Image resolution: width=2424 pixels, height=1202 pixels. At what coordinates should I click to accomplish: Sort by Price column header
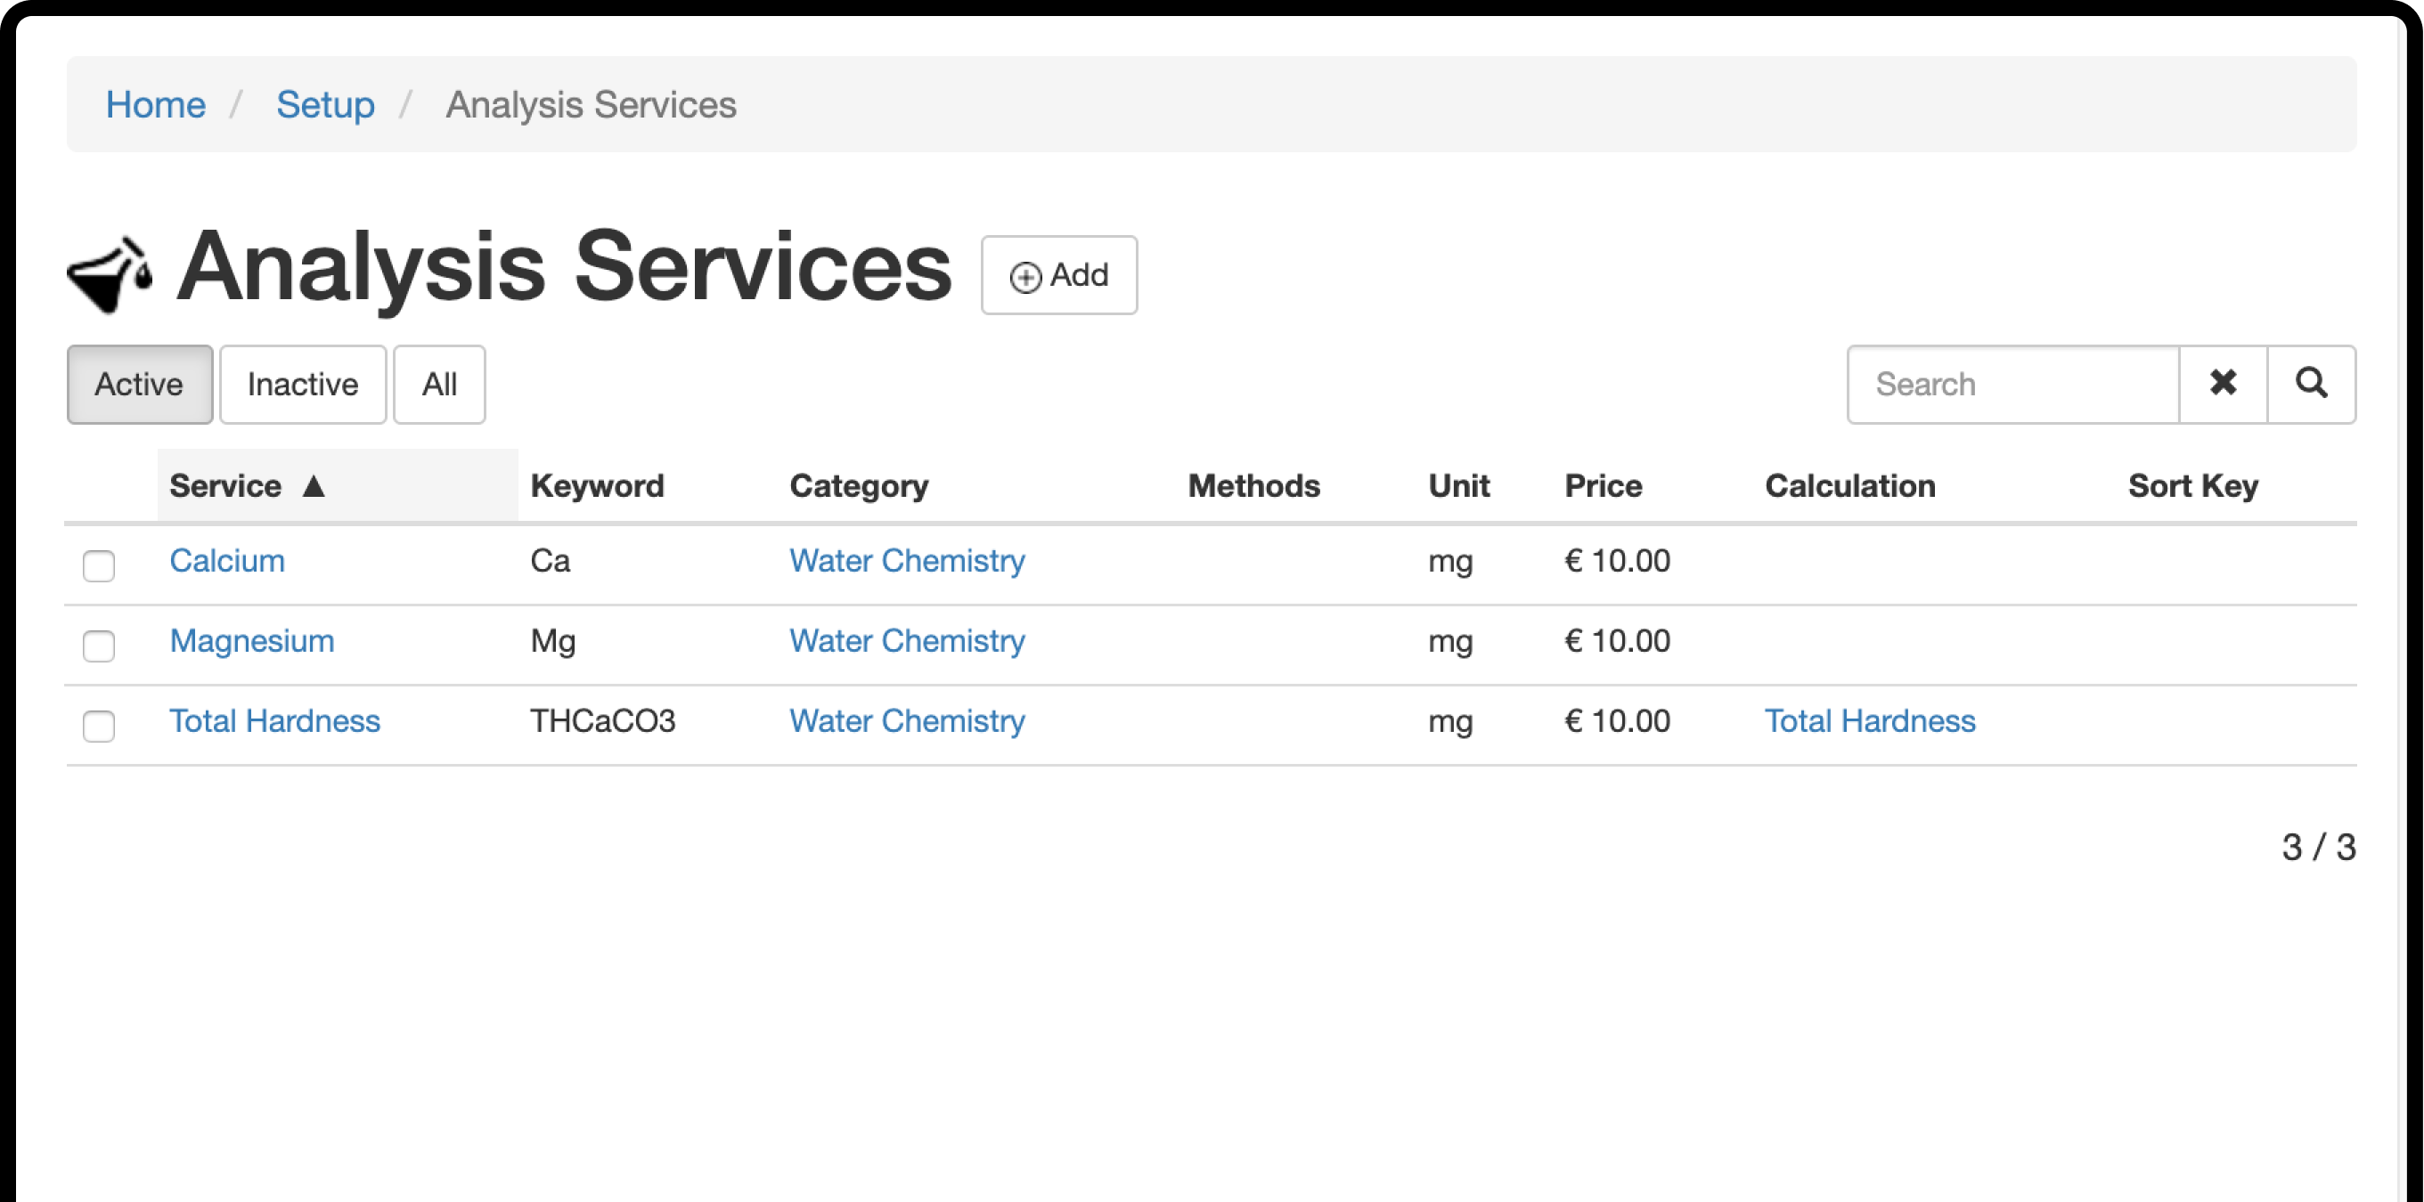1603,486
